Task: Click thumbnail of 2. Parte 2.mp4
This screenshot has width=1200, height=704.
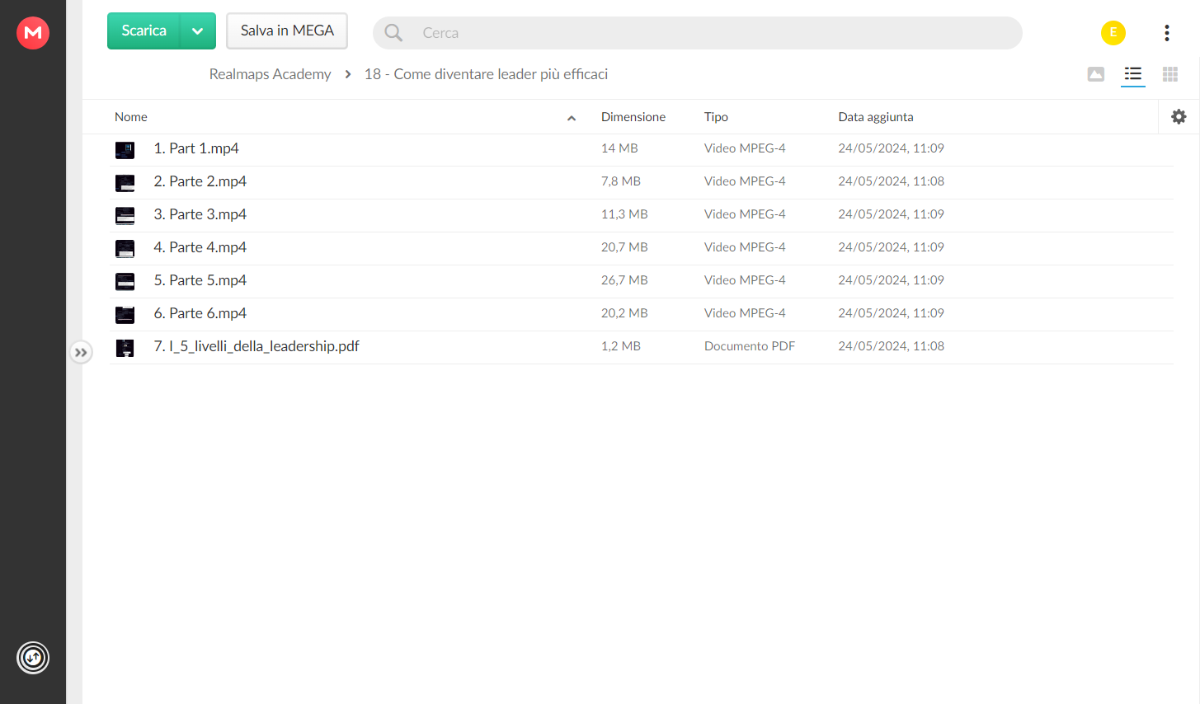Action: [x=125, y=183]
